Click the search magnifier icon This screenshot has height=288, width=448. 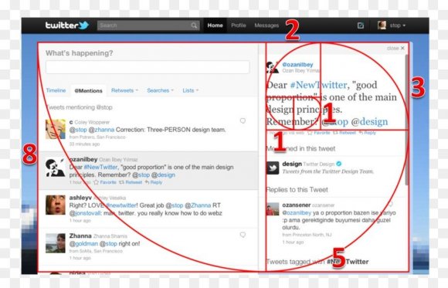[x=195, y=25]
